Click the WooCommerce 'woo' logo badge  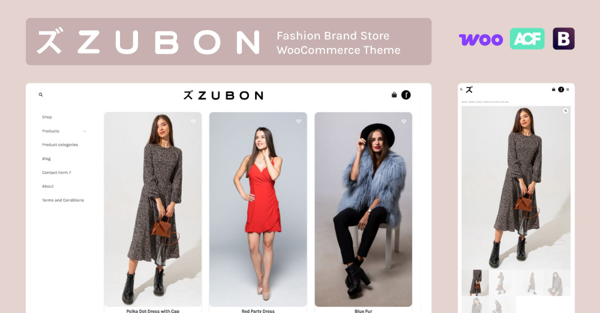coord(481,39)
